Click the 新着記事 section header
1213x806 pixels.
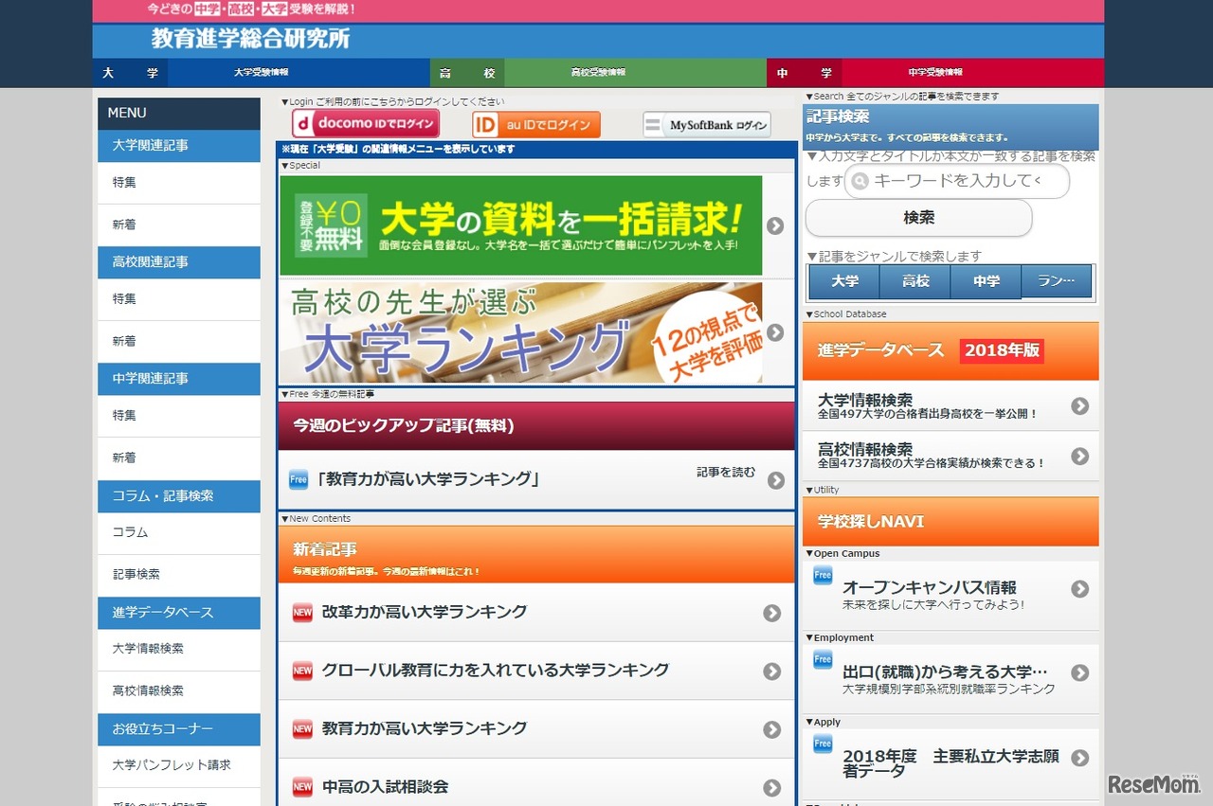[536, 555]
